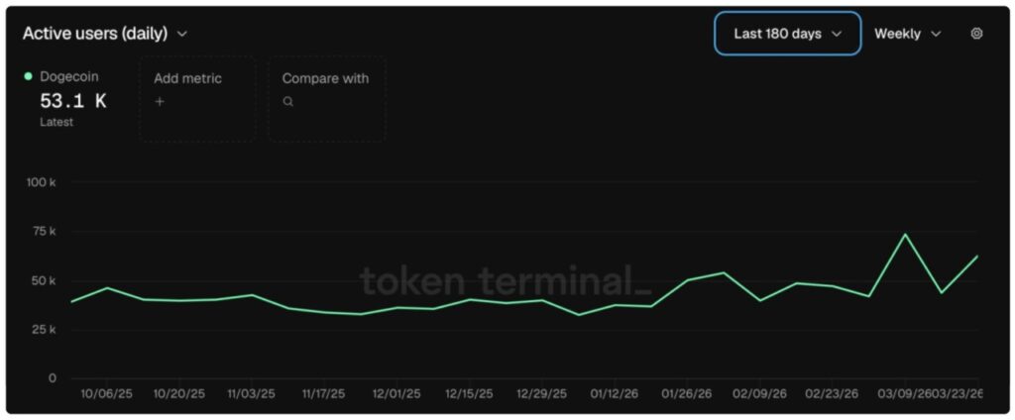Click the 02/09/26 date label
The image size is (1015, 420).
point(759,393)
